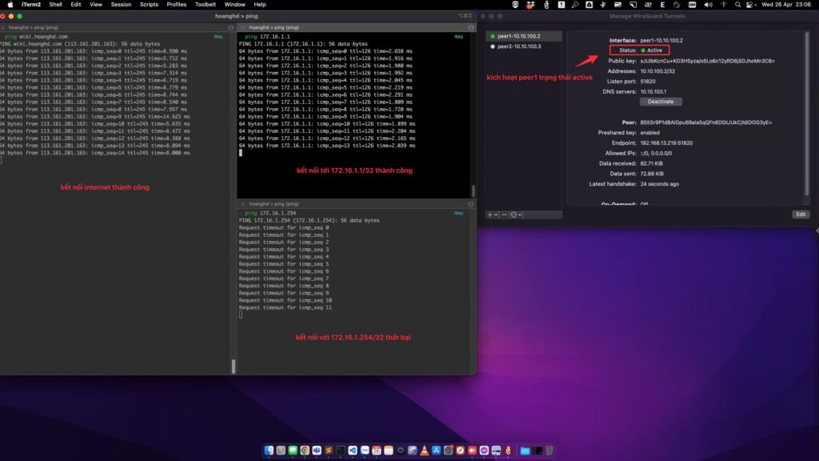Click scrollbar of left terminal pane
Image resolution: width=819 pixels, height=461 pixels.
click(234, 367)
